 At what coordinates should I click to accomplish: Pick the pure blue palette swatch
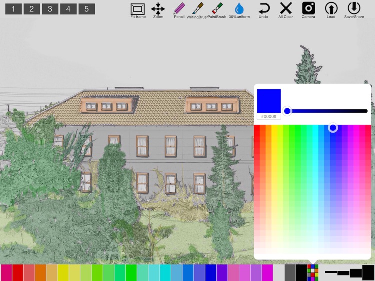[211, 273]
